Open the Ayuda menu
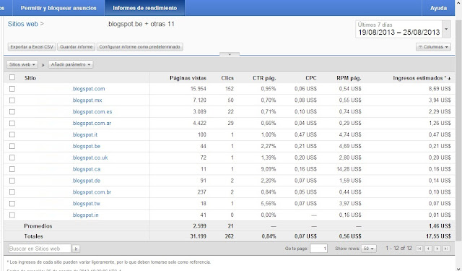Image resolution: width=462 pixels, height=271 pixels. [438, 8]
